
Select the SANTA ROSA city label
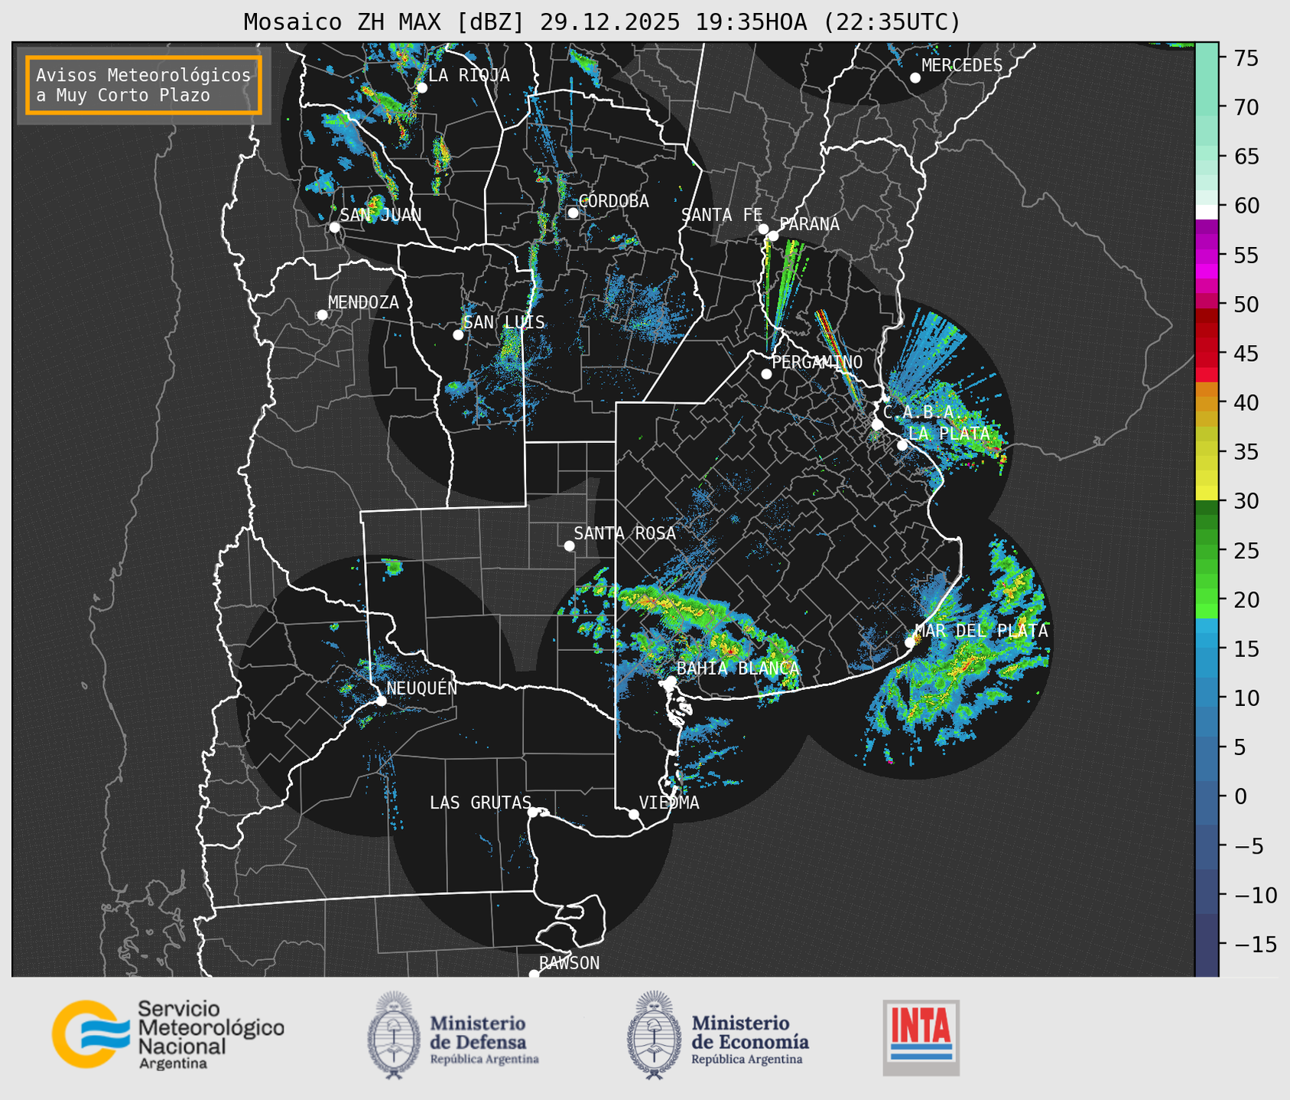click(x=625, y=533)
